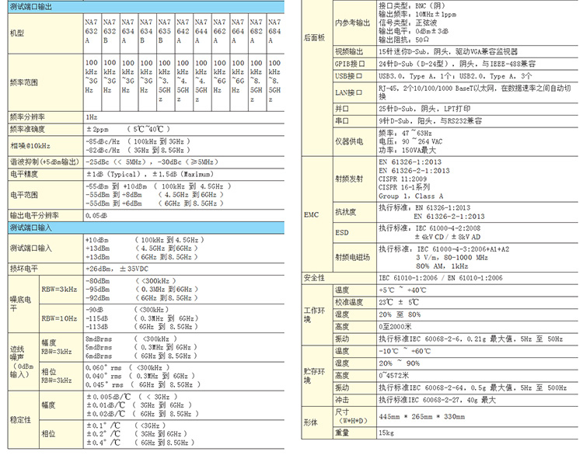
Task: Click the 0.05dB output level resolution value
Action: click(x=96, y=215)
